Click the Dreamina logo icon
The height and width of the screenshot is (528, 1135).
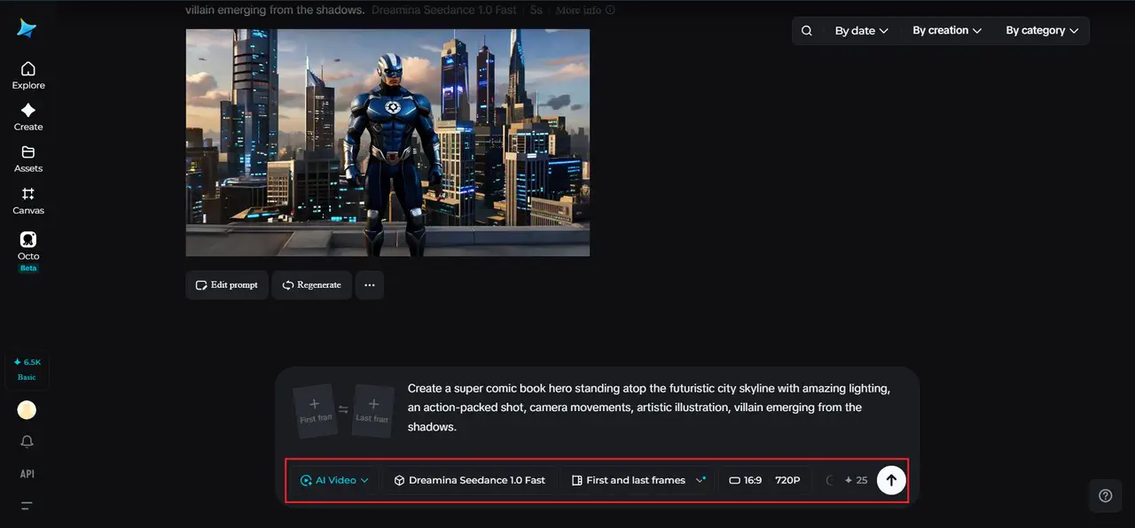pos(27,28)
